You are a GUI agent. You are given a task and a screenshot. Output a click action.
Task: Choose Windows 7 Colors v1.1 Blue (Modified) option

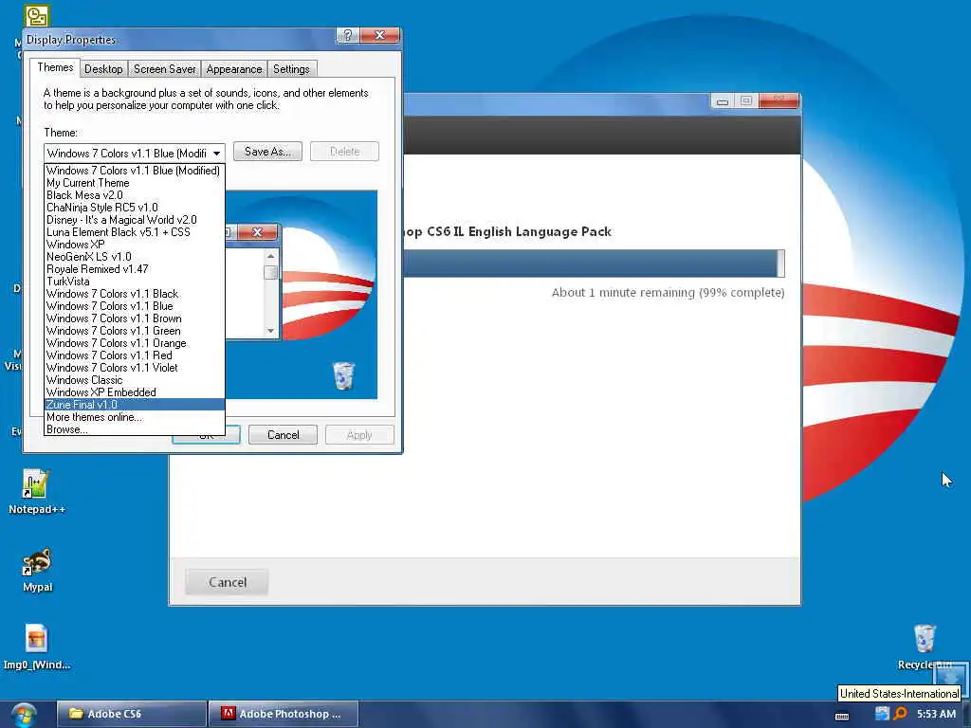[x=134, y=171]
